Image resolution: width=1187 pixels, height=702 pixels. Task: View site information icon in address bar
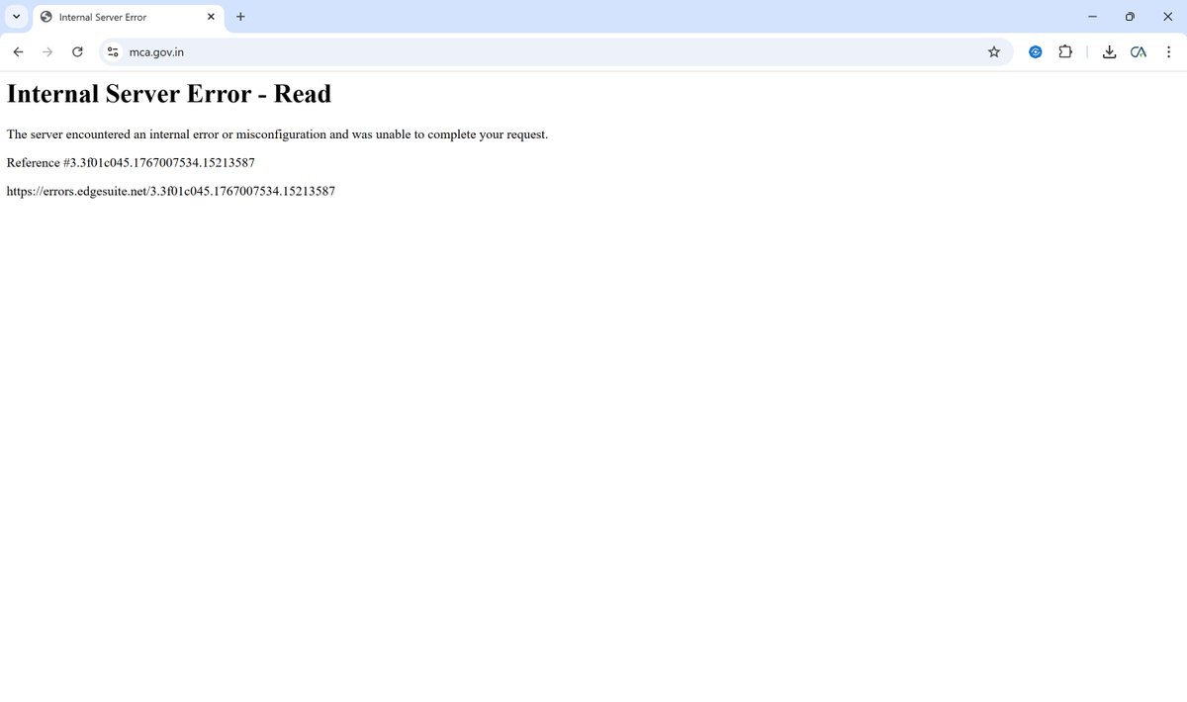[113, 52]
